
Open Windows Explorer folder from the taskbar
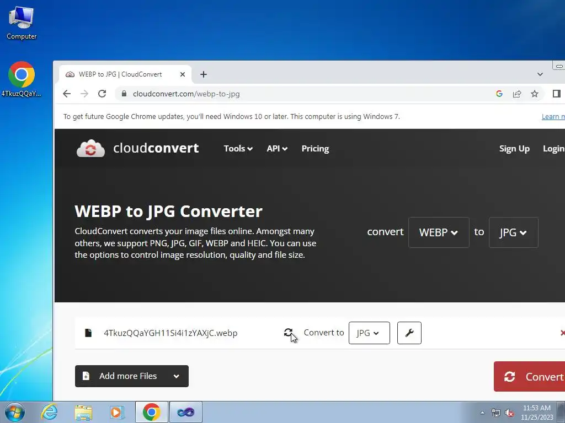(x=83, y=412)
